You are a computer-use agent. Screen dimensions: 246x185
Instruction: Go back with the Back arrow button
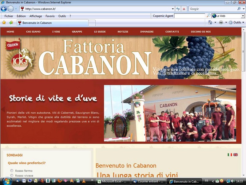(4, 9)
